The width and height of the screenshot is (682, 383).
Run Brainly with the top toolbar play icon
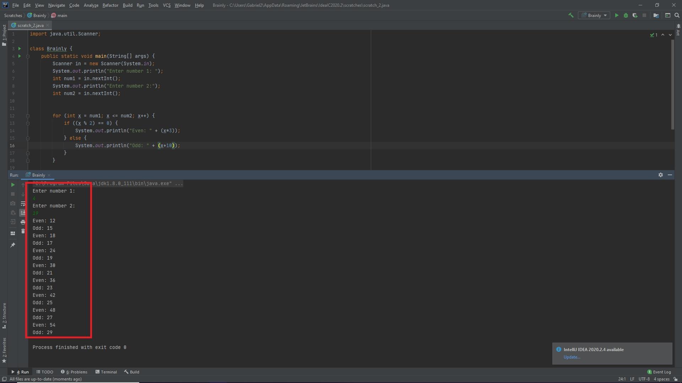617,15
